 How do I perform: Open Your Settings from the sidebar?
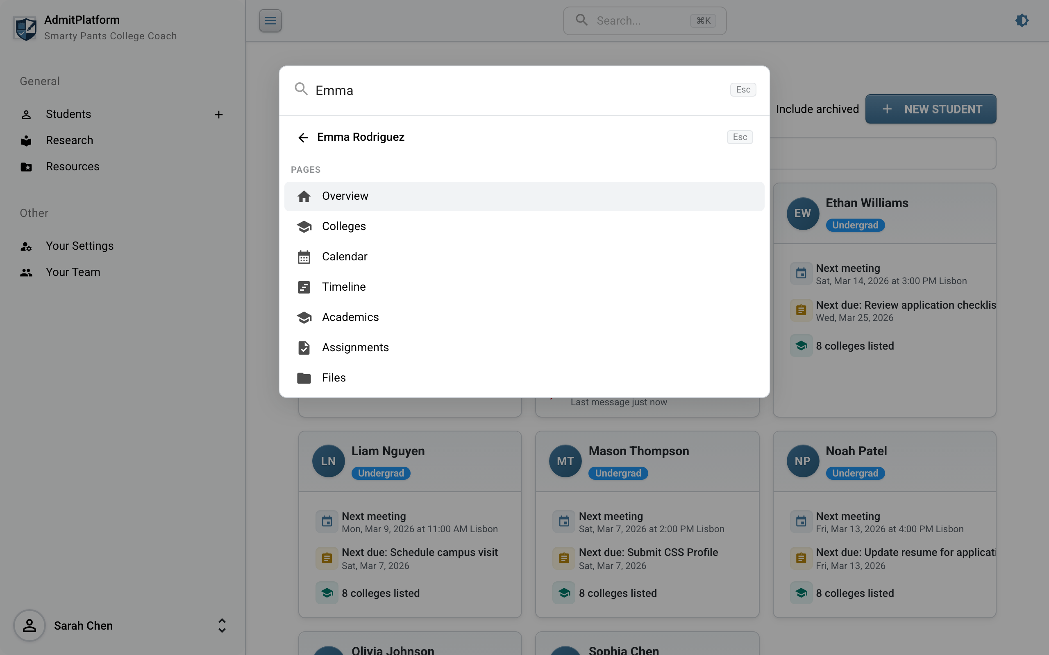(79, 246)
